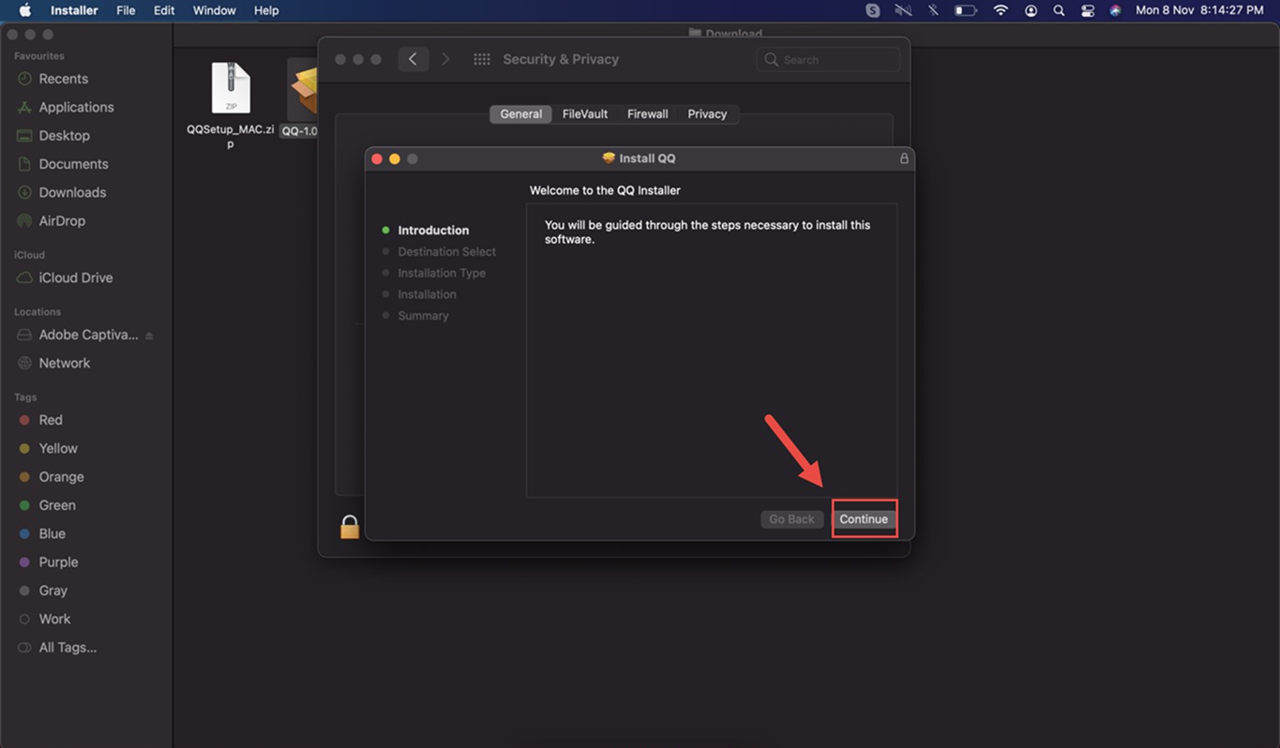Select the Green tag in sidebar

[57, 505]
